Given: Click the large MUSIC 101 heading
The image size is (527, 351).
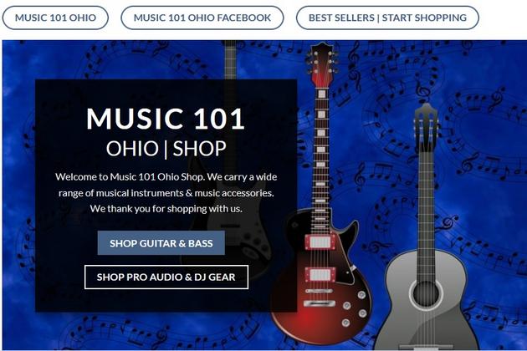Looking at the screenshot, I should 166,119.
